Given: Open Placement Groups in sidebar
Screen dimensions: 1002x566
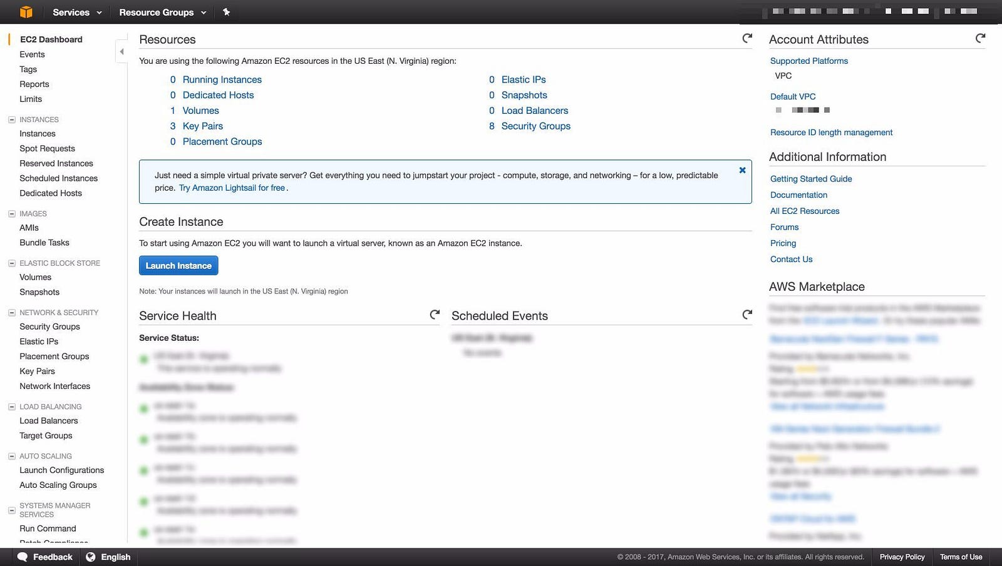Looking at the screenshot, I should (x=54, y=356).
